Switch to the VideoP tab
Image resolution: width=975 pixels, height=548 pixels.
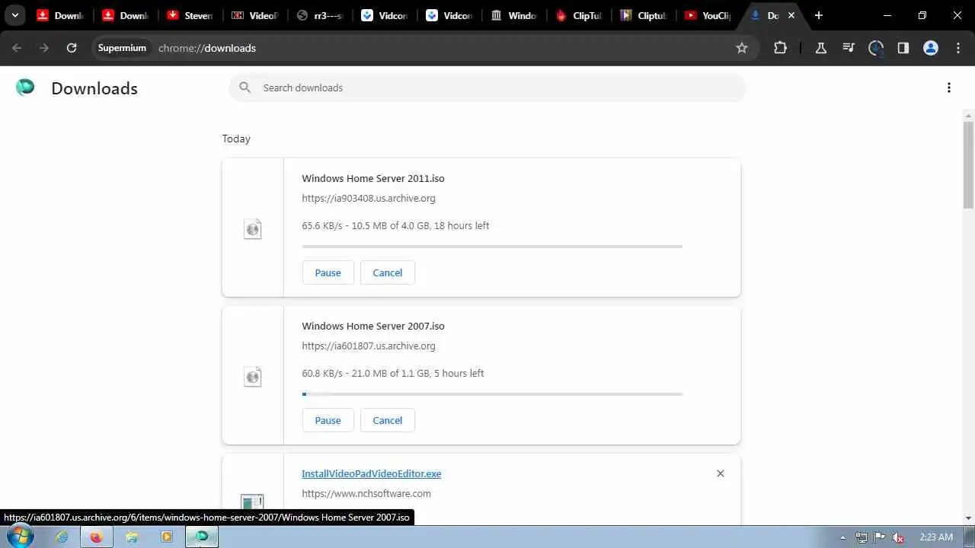pyautogui.click(x=255, y=15)
